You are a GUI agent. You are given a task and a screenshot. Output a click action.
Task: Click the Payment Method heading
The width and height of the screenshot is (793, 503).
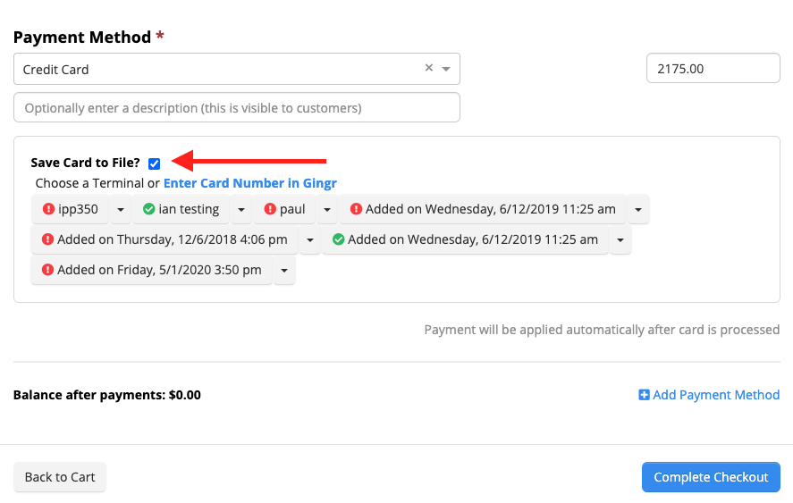pyautogui.click(x=82, y=37)
